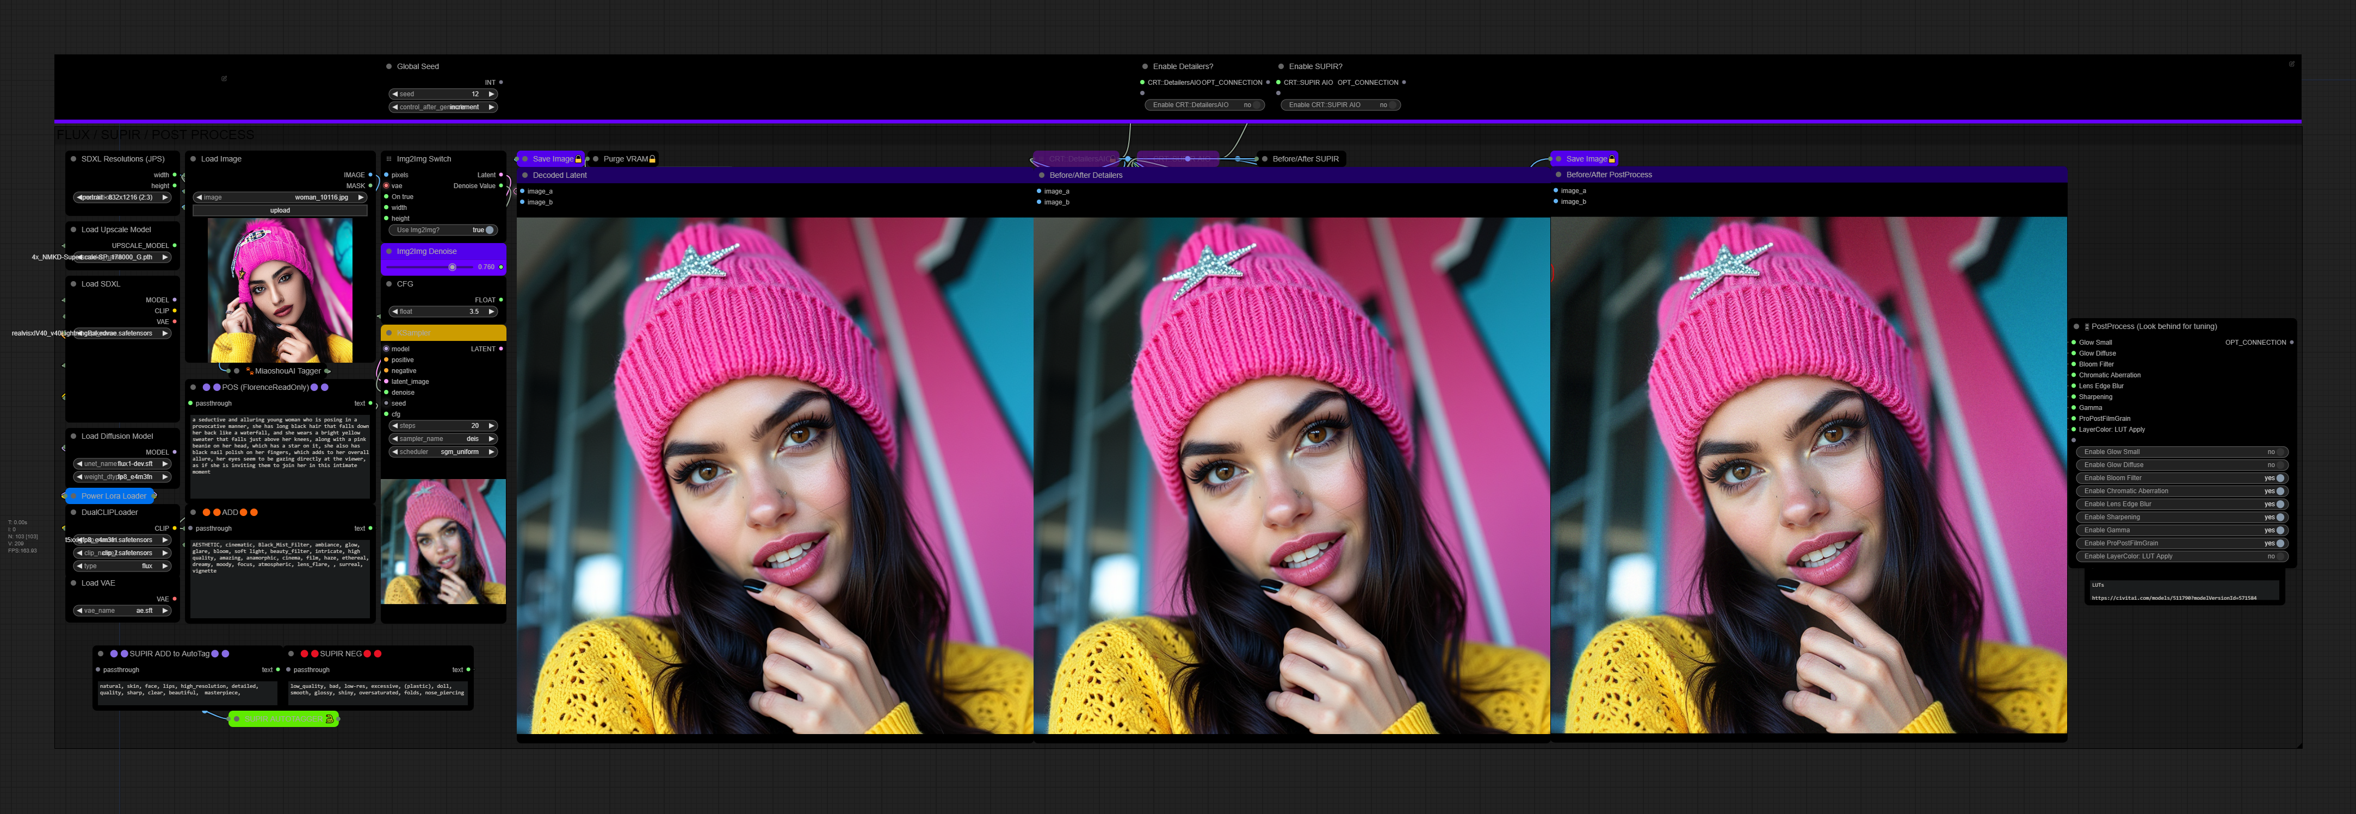The width and height of the screenshot is (2356, 814).
Task: Collapse the Load Image node via title dot
Action: point(193,159)
